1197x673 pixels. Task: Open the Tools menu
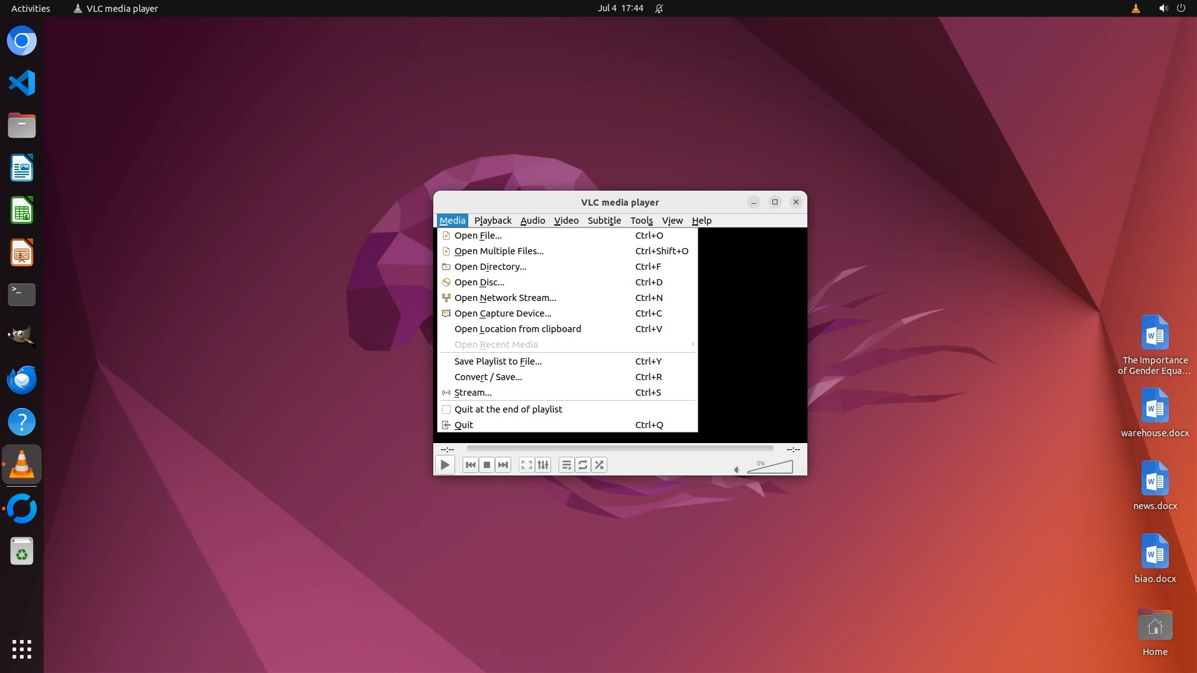click(641, 221)
